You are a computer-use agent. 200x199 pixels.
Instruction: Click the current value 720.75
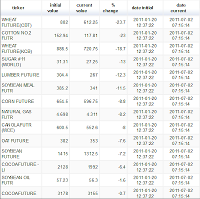point(90,48)
